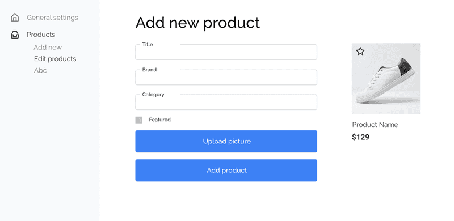Focus the Brand input field
Screen dimensions: 454x221
coord(226,77)
